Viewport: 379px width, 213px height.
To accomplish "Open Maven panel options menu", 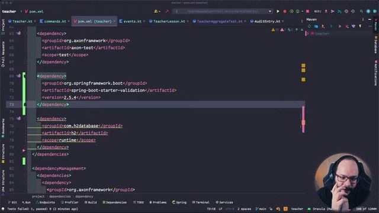I will 363,20.
